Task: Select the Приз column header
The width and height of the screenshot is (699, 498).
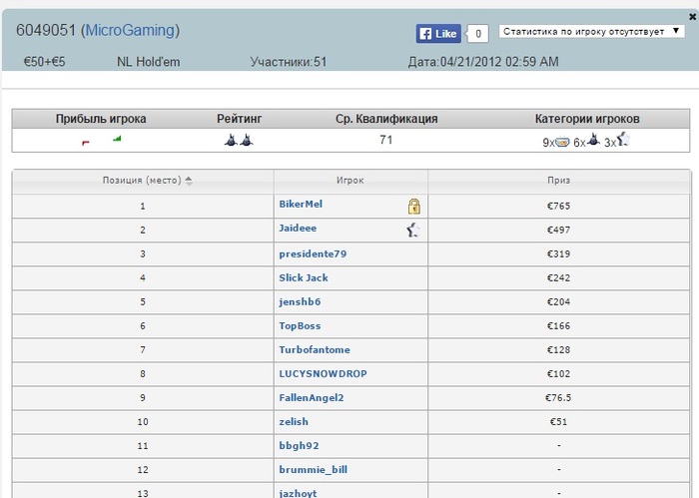Action: [558, 182]
